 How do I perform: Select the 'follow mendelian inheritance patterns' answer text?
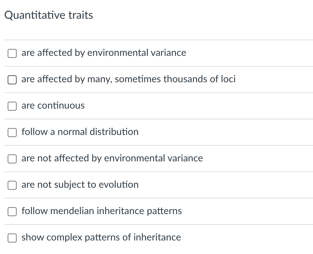point(102,211)
